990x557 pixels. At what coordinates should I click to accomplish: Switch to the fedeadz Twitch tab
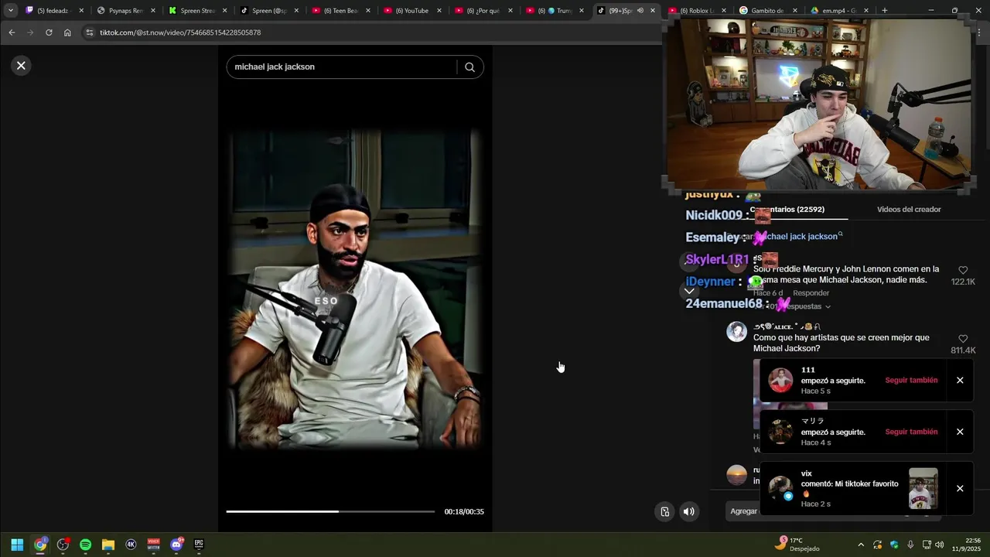(54, 11)
